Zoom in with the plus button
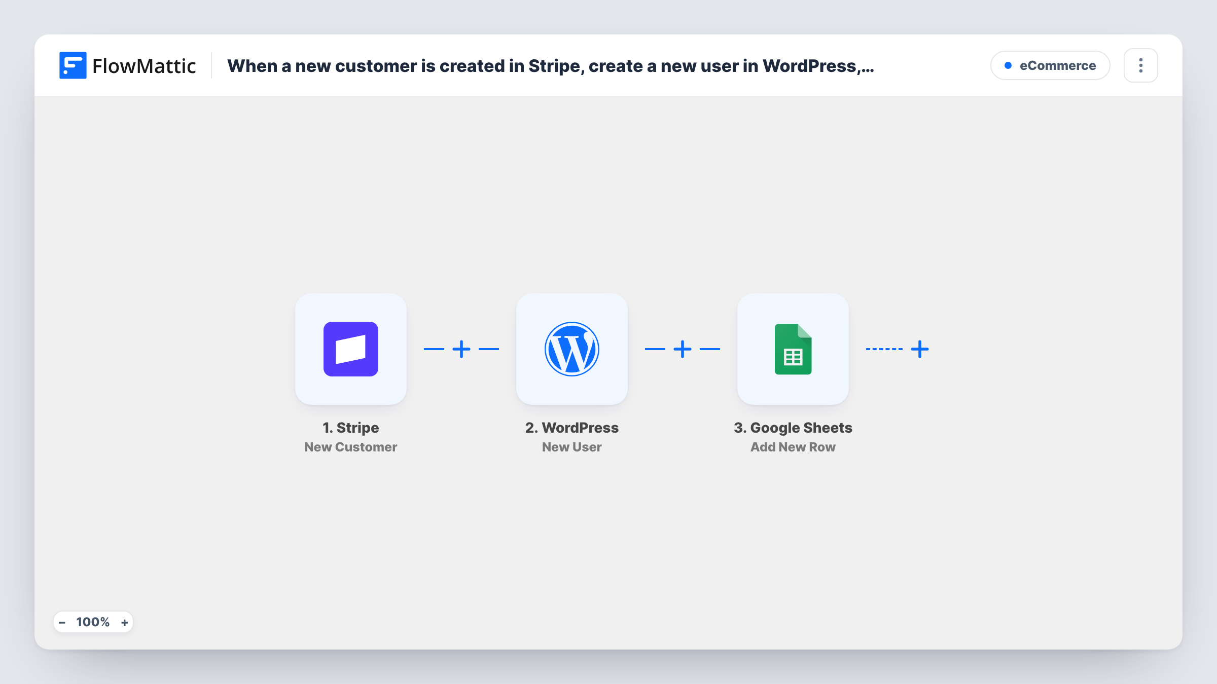 pyautogui.click(x=125, y=623)
